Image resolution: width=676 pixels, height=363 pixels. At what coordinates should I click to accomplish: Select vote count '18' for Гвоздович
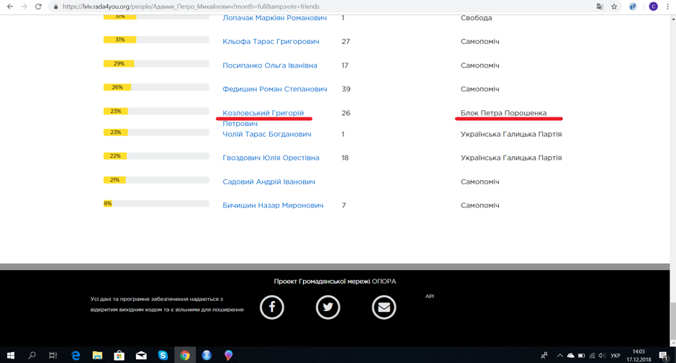pos(345,158)
